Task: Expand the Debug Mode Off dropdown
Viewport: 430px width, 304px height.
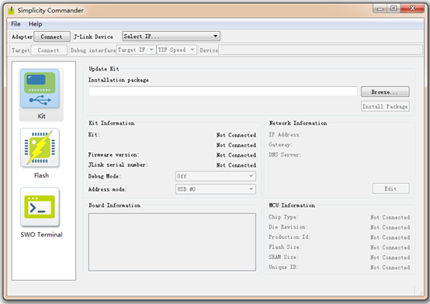Action: coord(216,176)
